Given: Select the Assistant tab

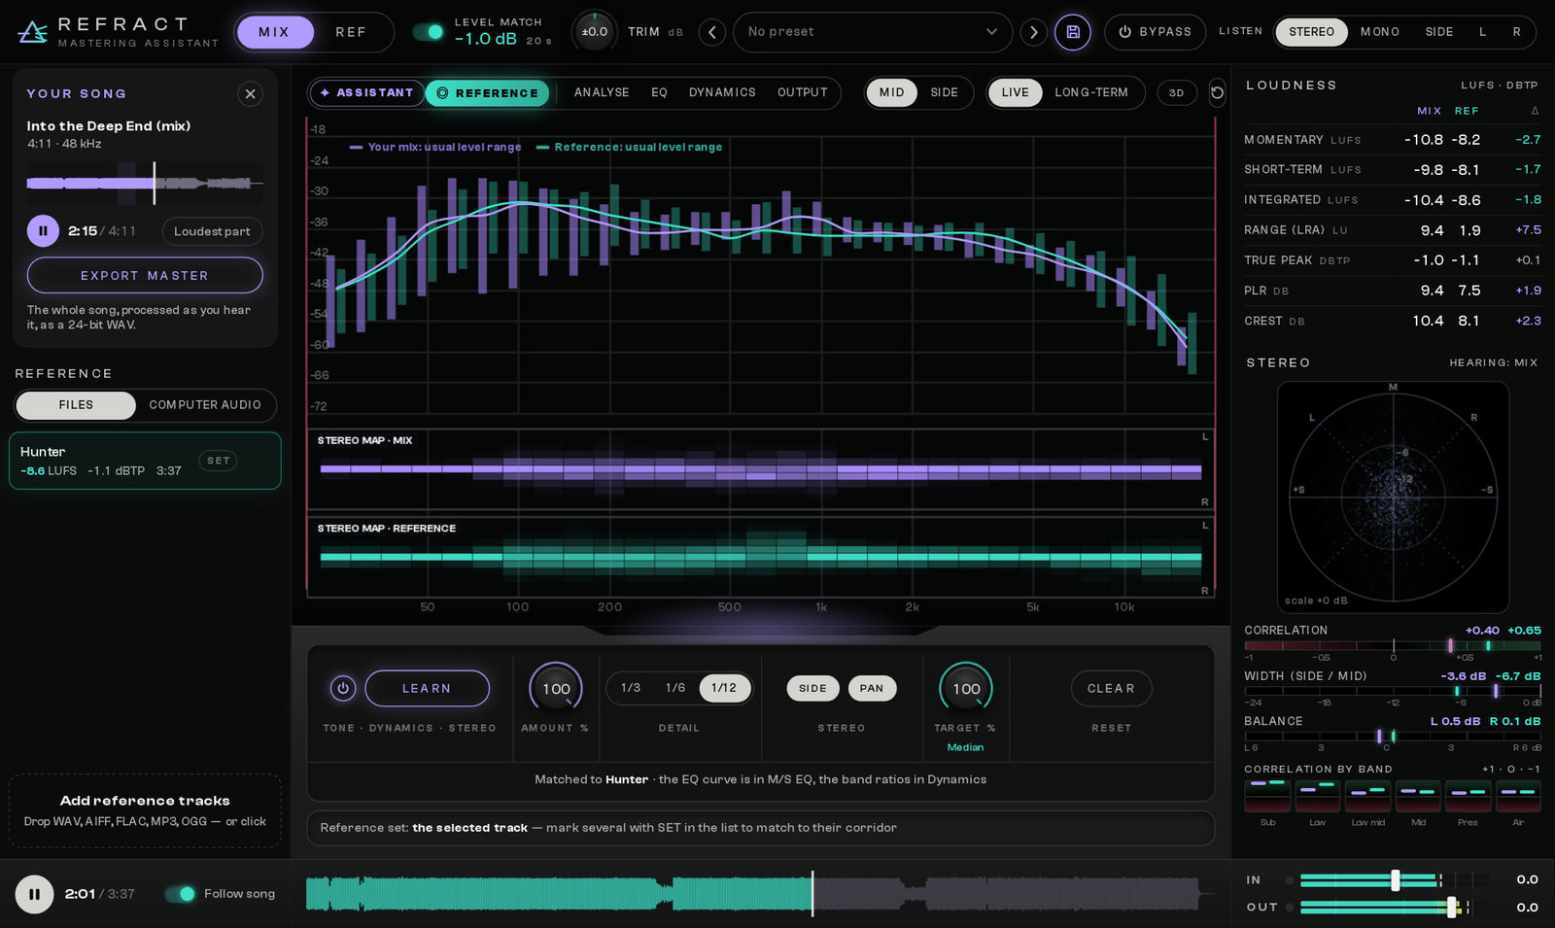Looking at the screenshot, I should (367, 93).
